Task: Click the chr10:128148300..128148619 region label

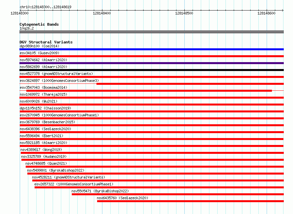Action: [45, 7]
